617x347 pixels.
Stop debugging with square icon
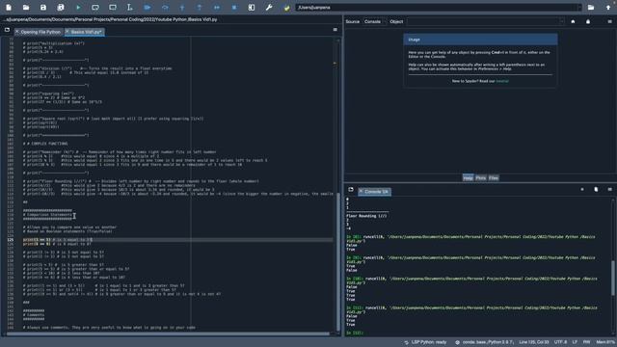click(x=234, y=7)
